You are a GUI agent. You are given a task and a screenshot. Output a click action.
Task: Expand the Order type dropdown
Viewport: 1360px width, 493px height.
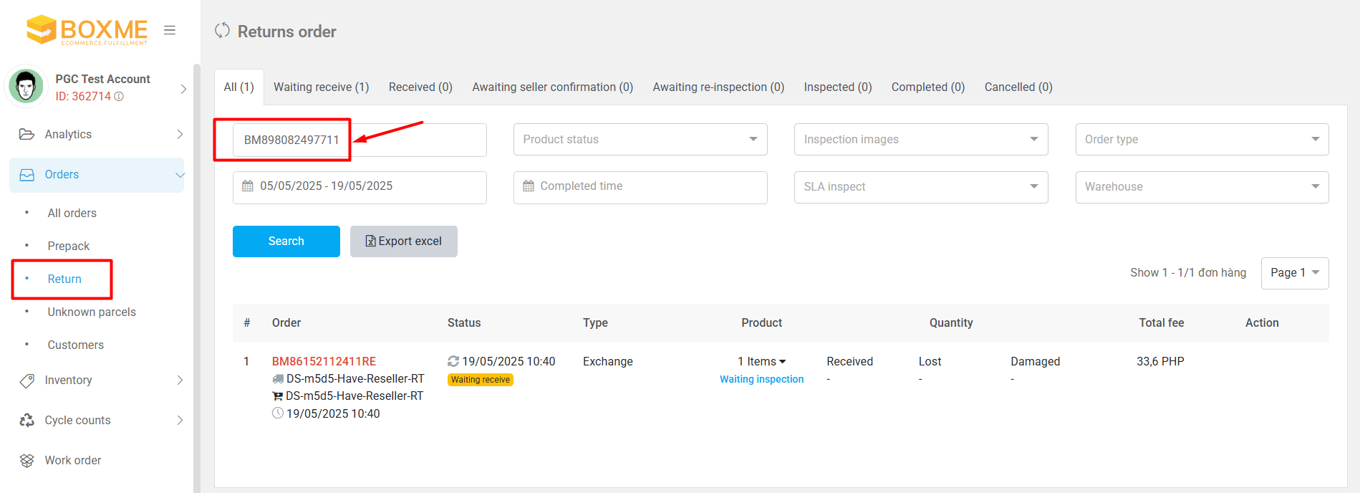(x=1201, y=140)
